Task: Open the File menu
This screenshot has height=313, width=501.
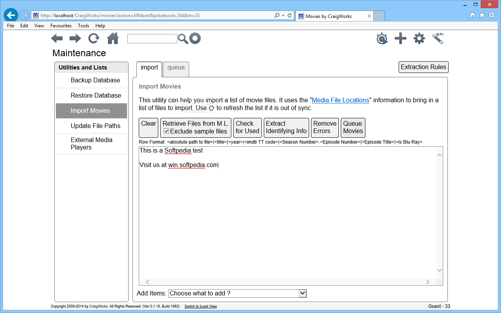Action: point(11,26)
